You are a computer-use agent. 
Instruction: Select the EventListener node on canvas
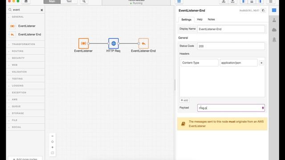(x=84, y=44)
